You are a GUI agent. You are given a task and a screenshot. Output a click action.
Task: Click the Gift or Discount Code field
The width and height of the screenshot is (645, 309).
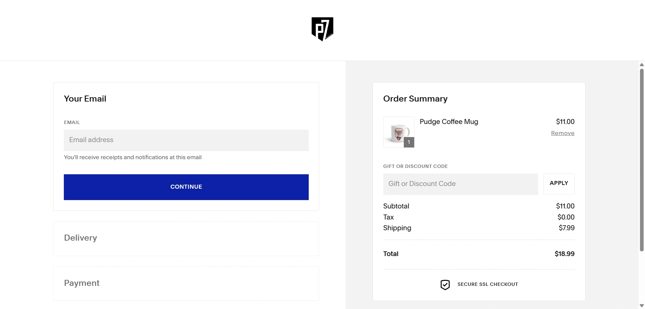click(460, 184)
